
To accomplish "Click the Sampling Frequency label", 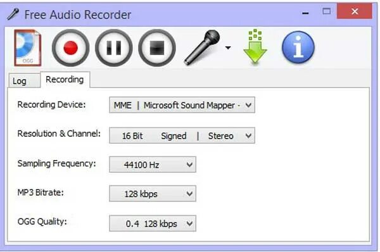I will 57,163.
